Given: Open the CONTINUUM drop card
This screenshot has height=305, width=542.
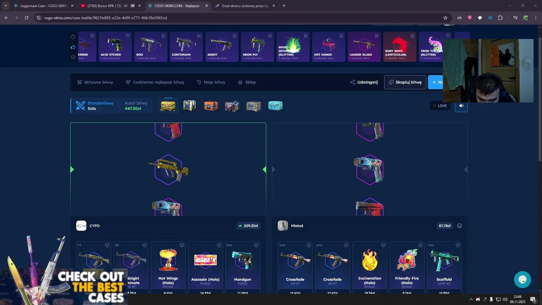Looking at the screenshot, I should point(186,47).
